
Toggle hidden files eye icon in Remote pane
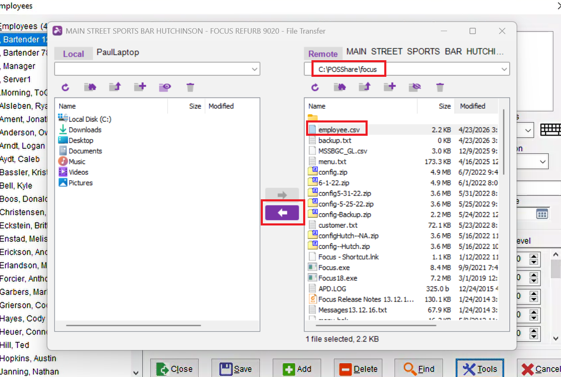coord(415,87)
